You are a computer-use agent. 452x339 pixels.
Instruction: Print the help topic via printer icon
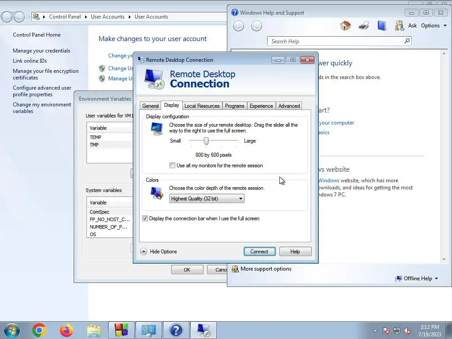pos(364,26)
